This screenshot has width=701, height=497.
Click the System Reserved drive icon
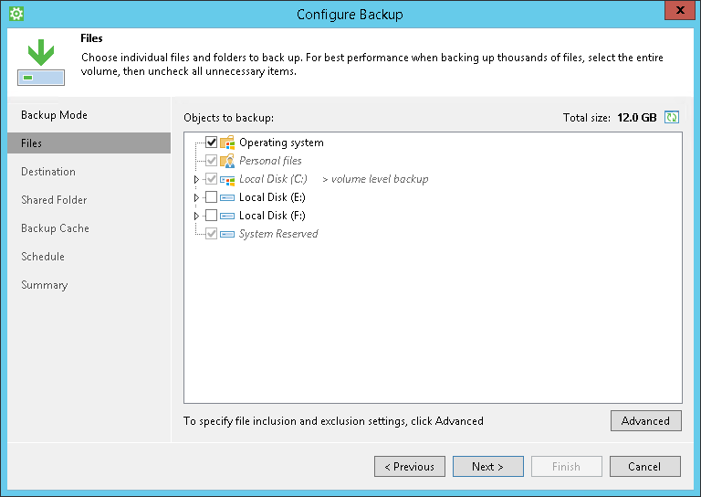(227, 234)
